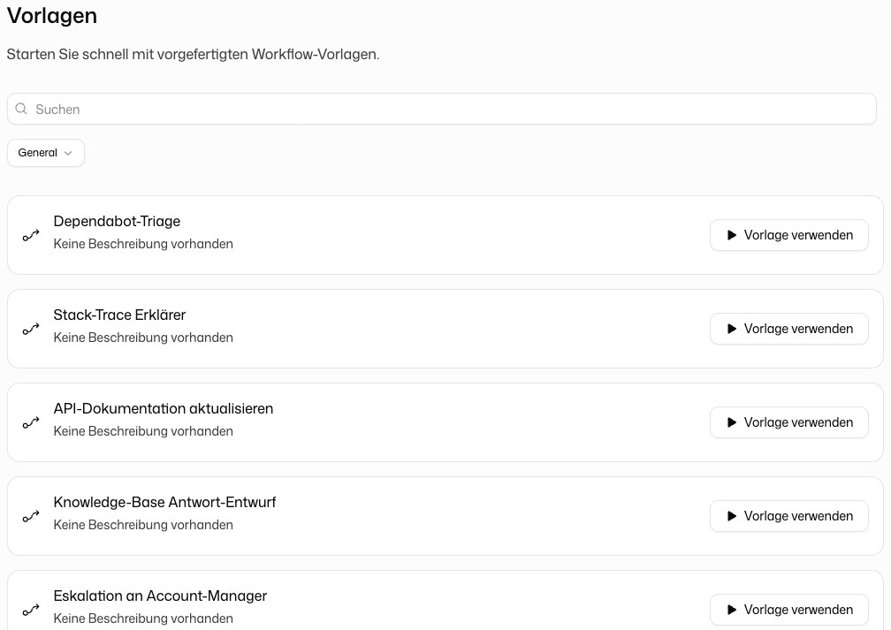Click the description under Eskalation an Account-Manager
Screen dimensions: 891x630
click(143, 619)
